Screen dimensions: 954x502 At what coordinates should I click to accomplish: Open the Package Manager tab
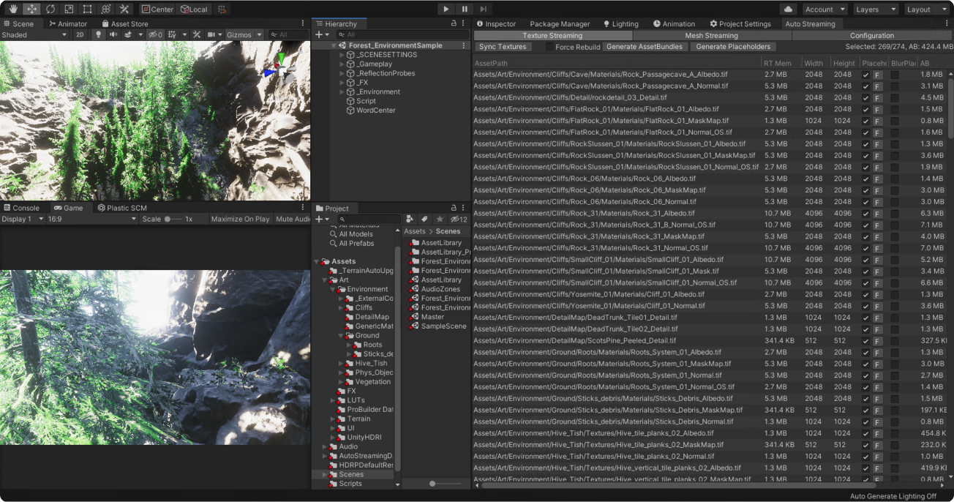pyautogui.click(x=560, y=24)
